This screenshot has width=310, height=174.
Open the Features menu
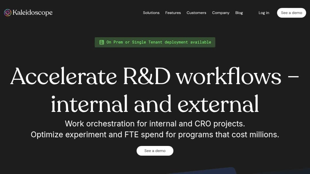tap(173, 13)
